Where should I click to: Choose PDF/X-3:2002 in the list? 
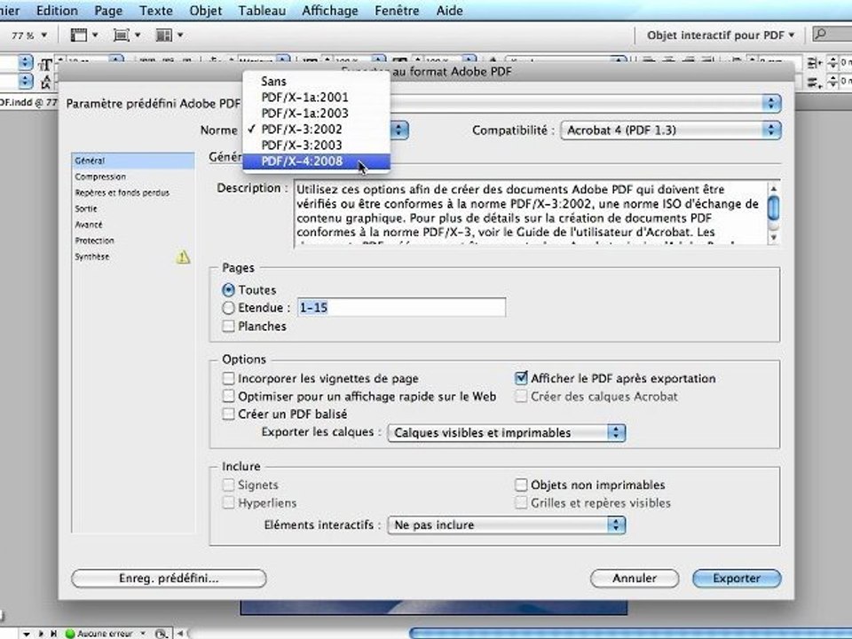click(316, 130)
